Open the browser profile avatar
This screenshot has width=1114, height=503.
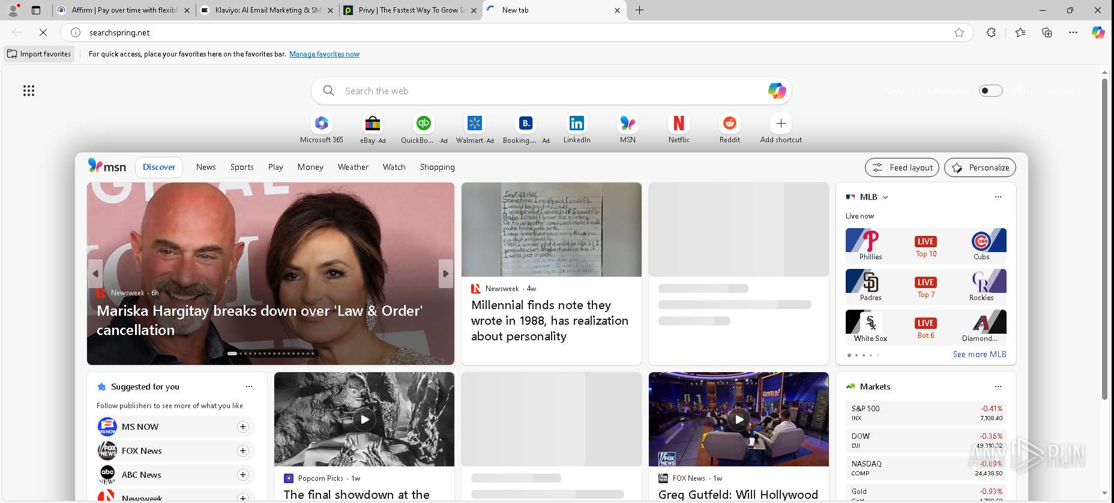pyautogui.click(x=13, y=10)
